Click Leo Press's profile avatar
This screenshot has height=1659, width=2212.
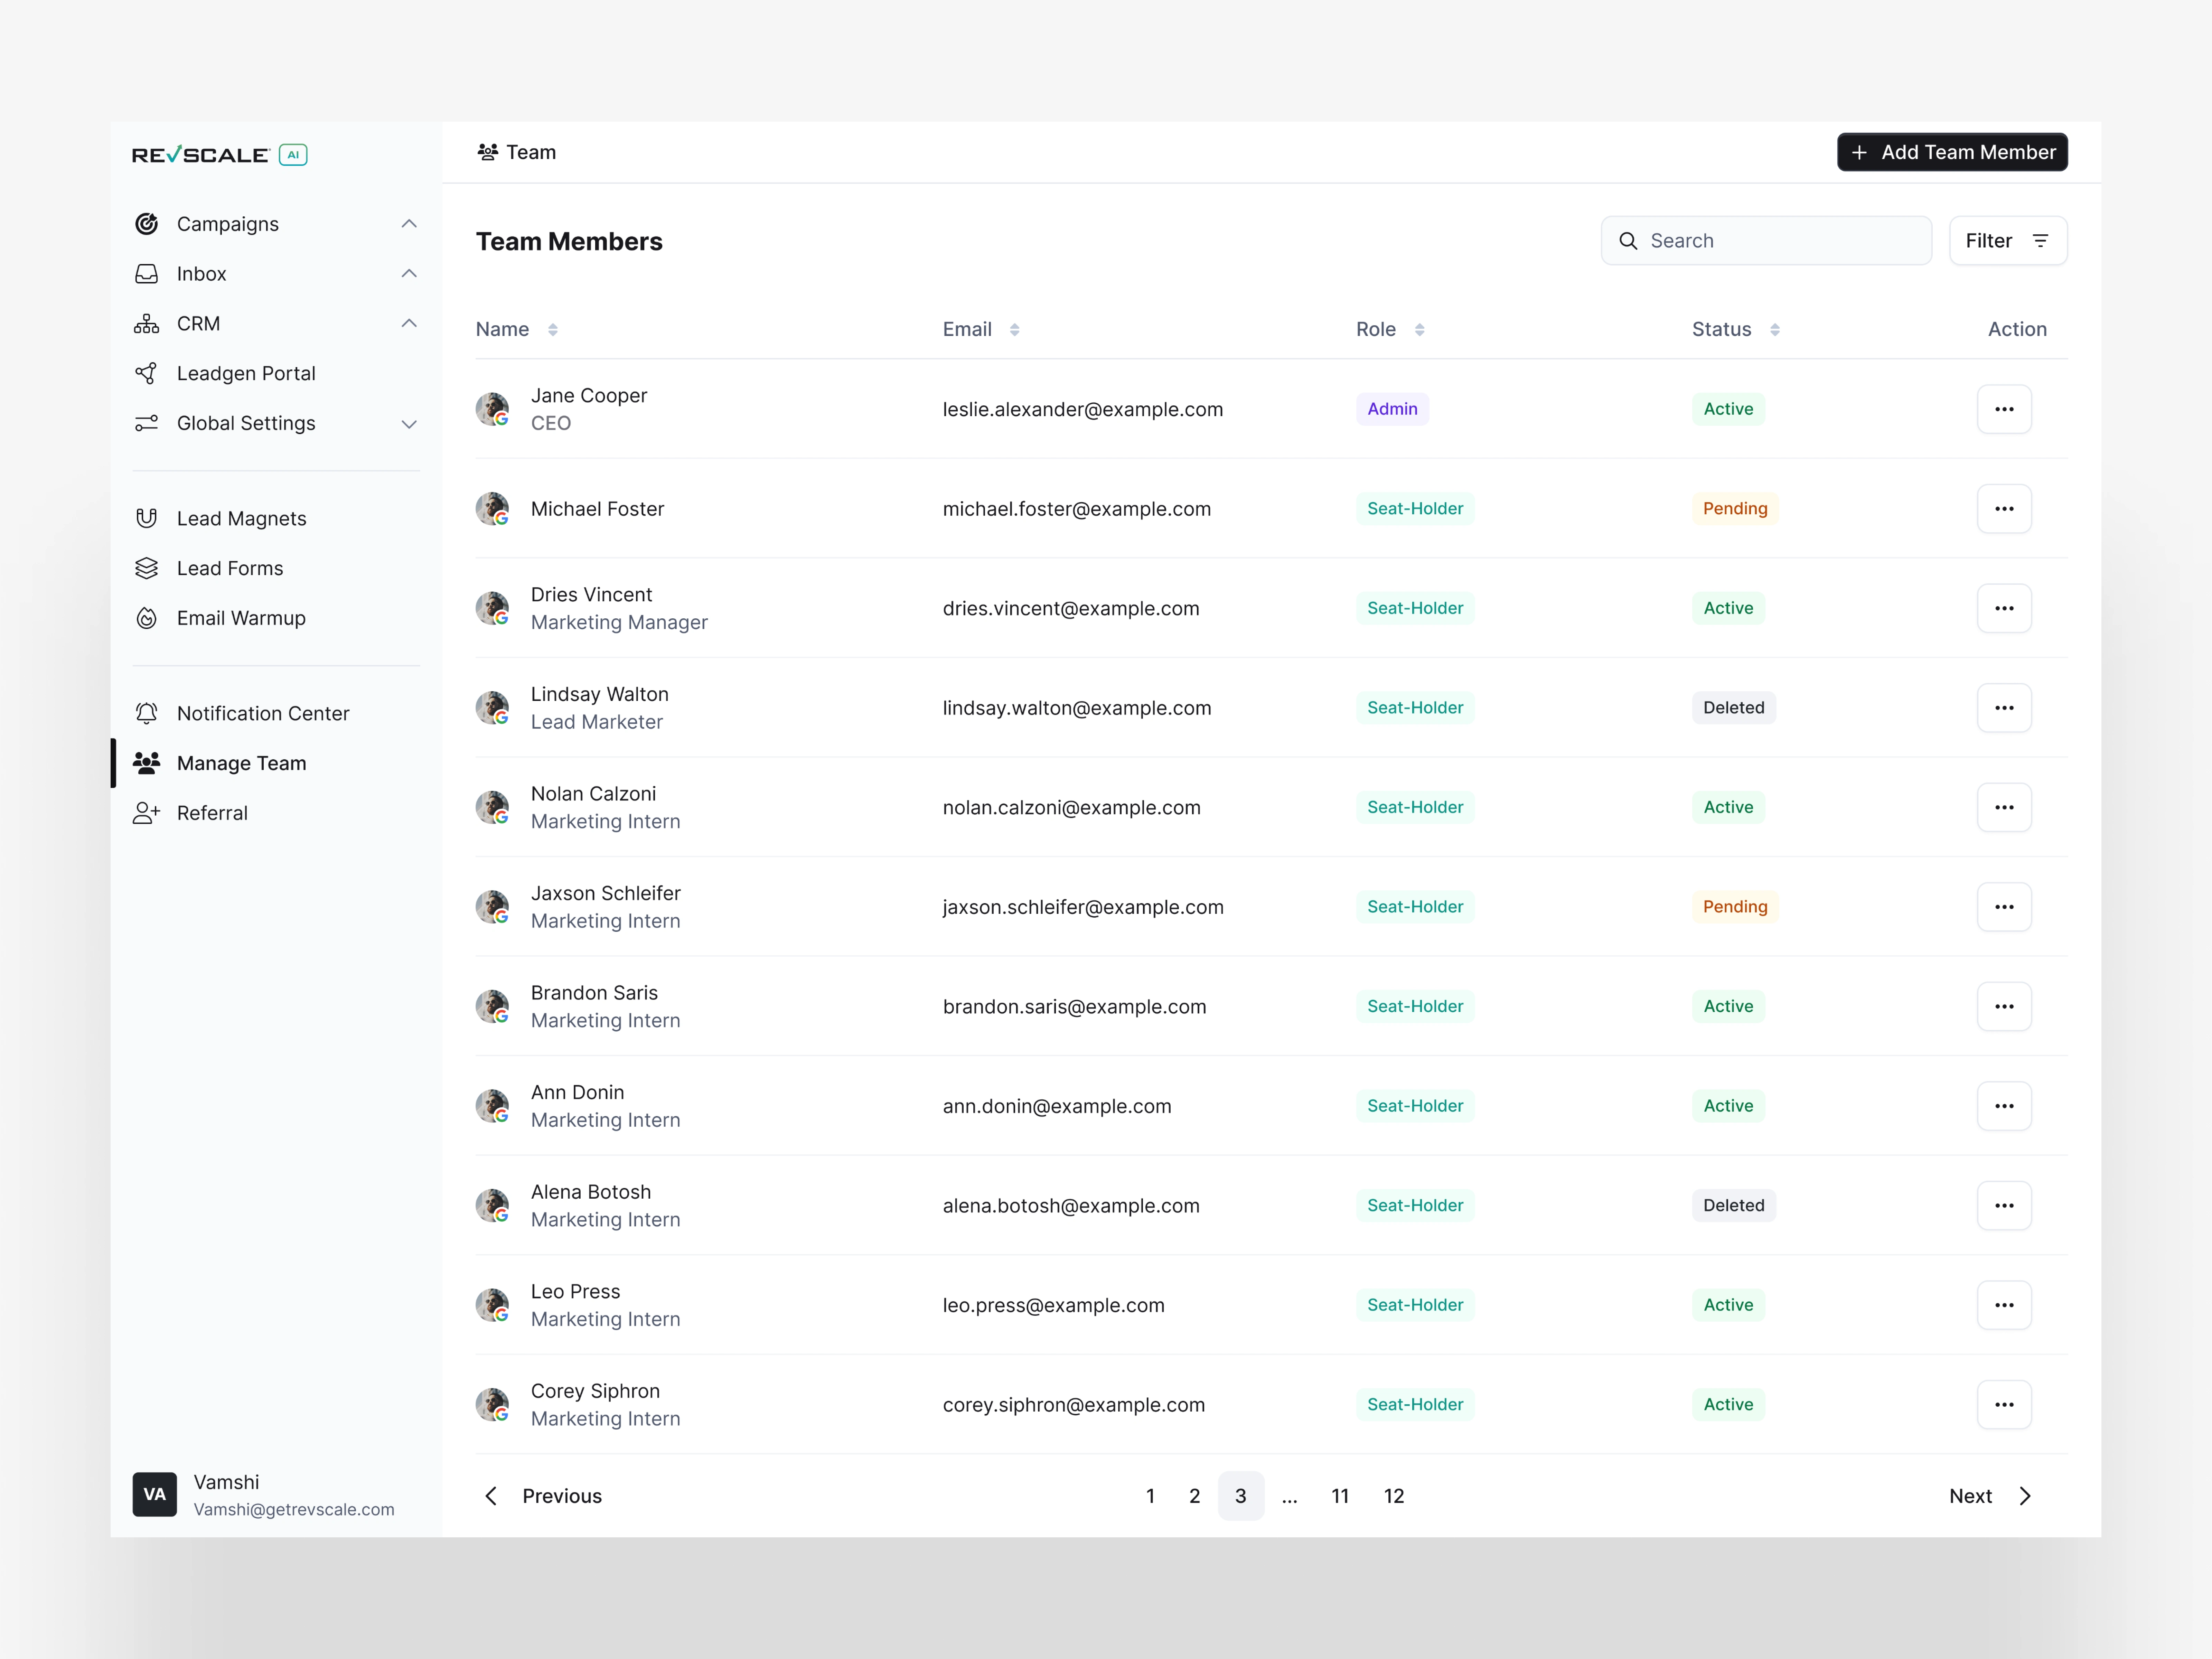pyautogui.click(x=492, y=1305)
